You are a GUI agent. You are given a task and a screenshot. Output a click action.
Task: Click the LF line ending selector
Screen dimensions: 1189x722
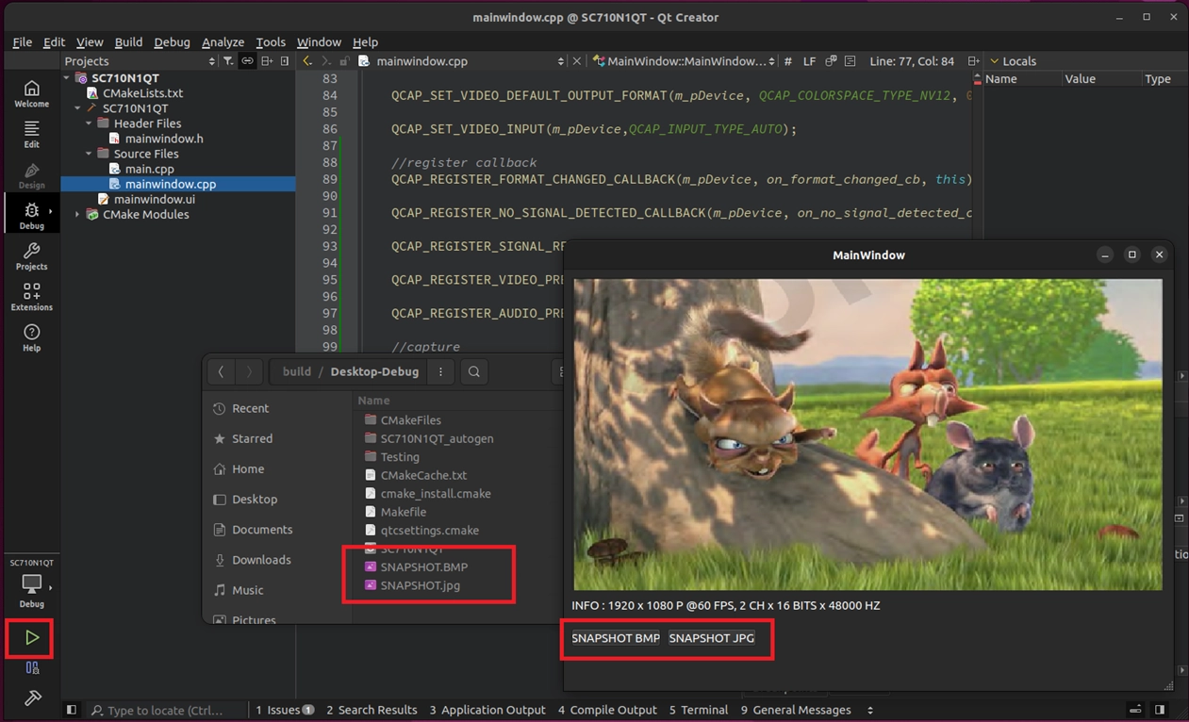809,61
